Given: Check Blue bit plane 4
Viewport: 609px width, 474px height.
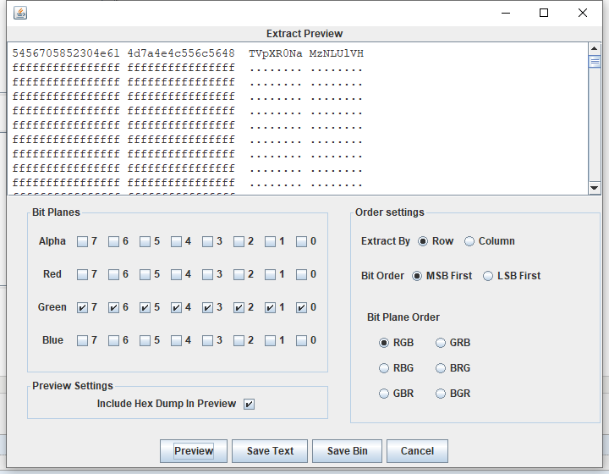Looking at the screenshot, I should coord(176,341).
